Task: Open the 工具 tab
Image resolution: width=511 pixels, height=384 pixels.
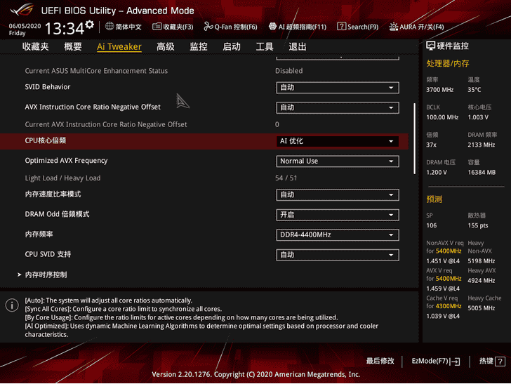Action: 265,46
